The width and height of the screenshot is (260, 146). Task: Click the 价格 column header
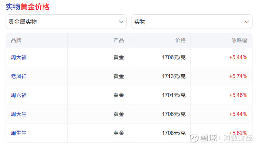[180, 40]
